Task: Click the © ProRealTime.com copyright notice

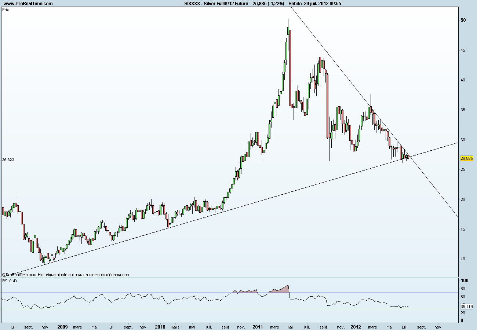Action: (19, 275)
